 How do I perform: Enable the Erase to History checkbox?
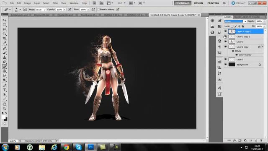point(98,9)
